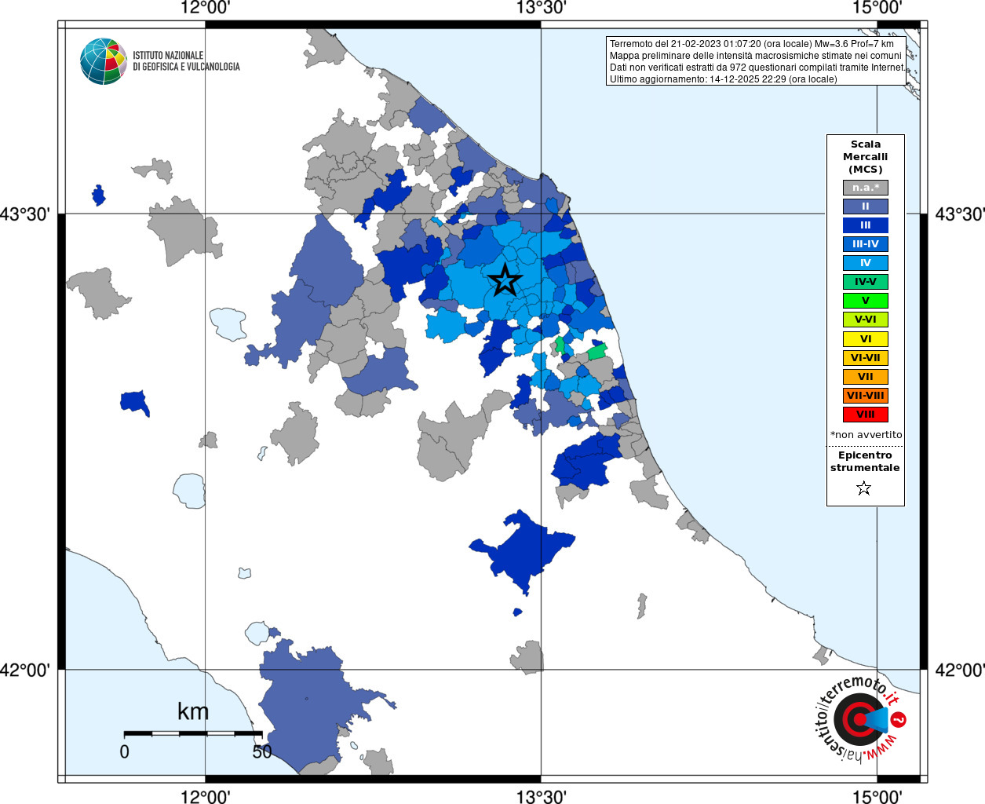Click the black epicenter star on the map
This screenshot has width=985, height=804.
pos(505,280)
